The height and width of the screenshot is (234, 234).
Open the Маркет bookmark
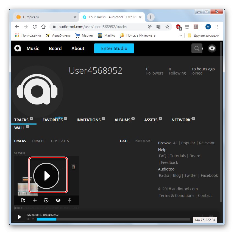click(84, 35)
